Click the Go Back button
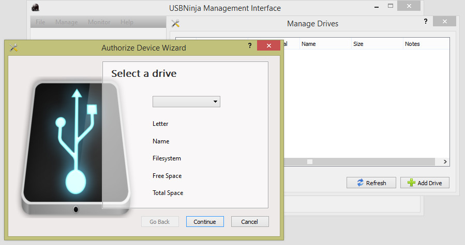The width and height of the screenshot is (465, 245). (x=160, y=222)
